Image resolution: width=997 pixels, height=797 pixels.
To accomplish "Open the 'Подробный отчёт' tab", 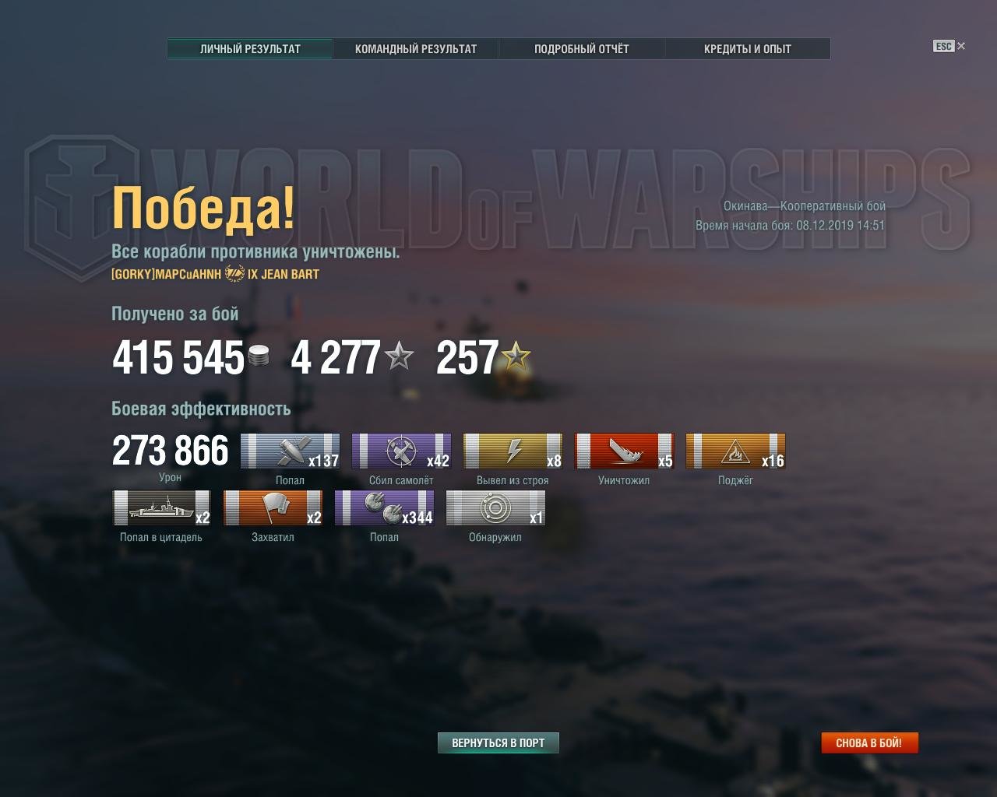I will (582, 48).
